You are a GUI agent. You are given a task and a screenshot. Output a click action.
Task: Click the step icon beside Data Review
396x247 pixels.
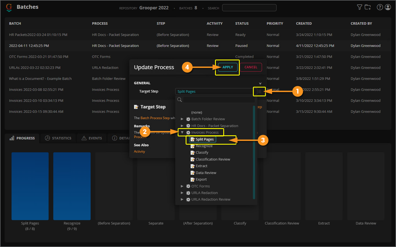193,173
